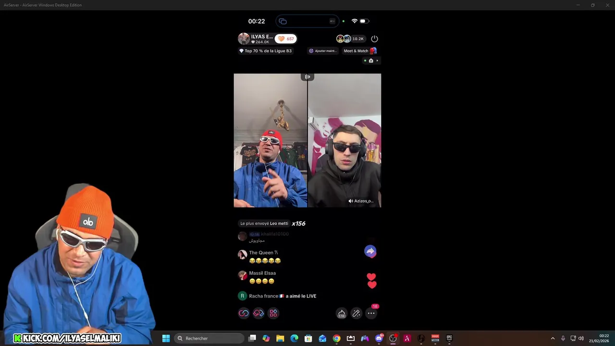Image resolution: width=615 pixels, height=346 pixels.
Task: Open the magic wand effects icon
Action: pos(356,313)
